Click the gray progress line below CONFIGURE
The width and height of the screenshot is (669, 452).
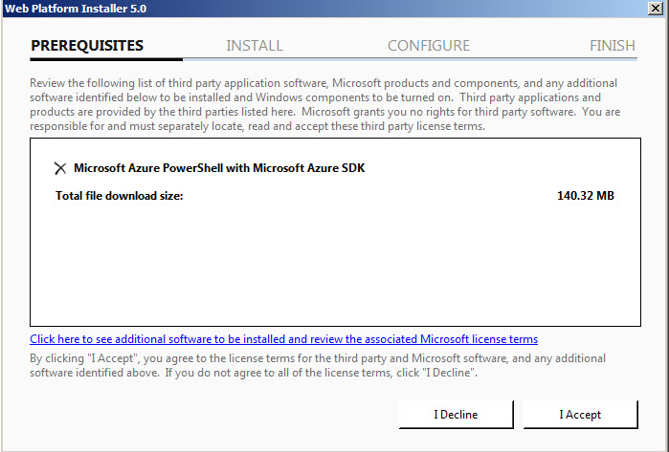click(431, 60)
